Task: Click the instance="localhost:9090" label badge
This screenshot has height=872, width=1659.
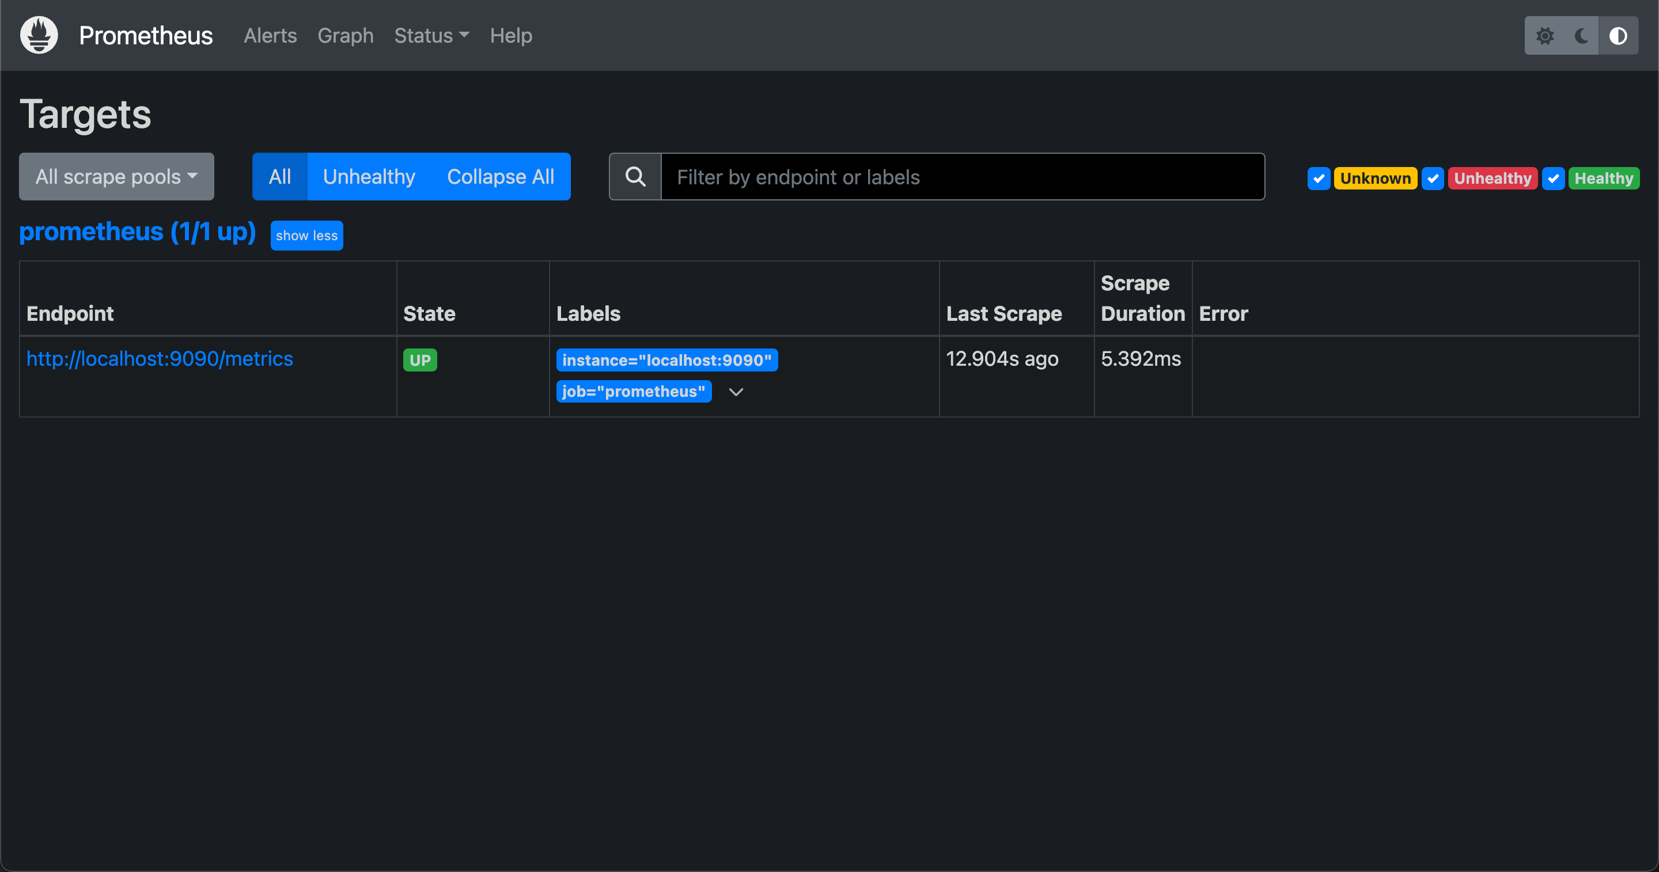Action: click(666, 360)
